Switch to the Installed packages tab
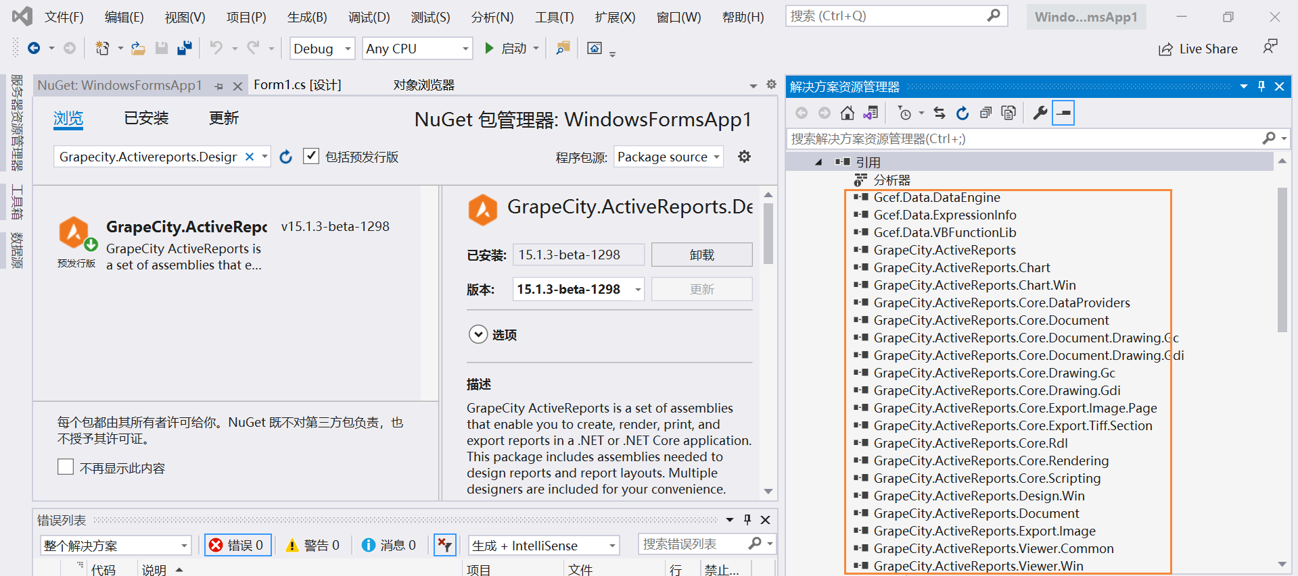The width and height of the screenshot is (1298, 576). click(146, 118)
